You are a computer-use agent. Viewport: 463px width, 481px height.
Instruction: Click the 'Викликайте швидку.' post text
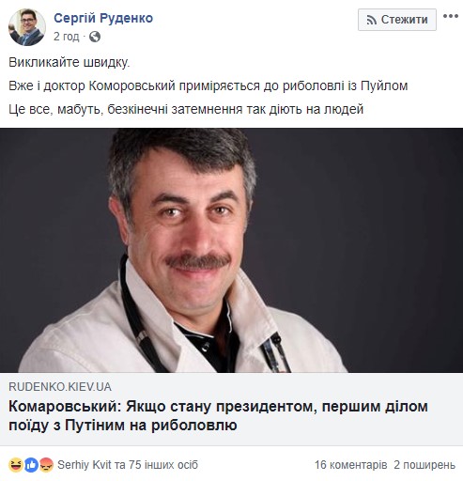pyautogui.click(x=69, y=62)
